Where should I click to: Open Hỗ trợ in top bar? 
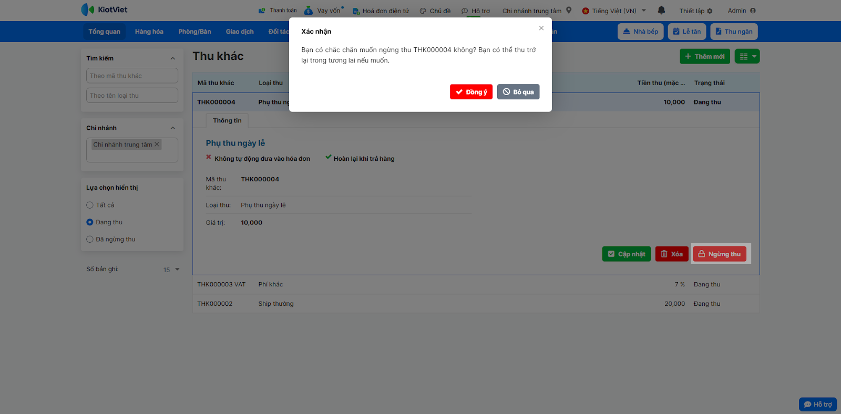click(476, 11)
